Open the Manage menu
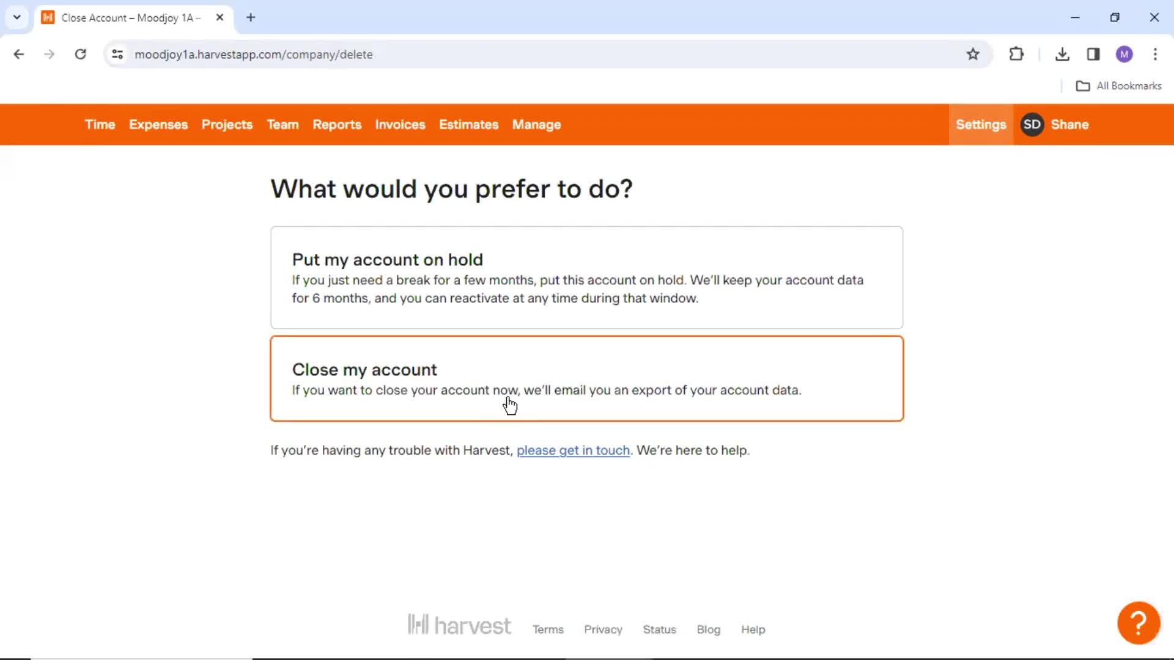The width and height of the screenshot is (1174, 660). (537, 125)
